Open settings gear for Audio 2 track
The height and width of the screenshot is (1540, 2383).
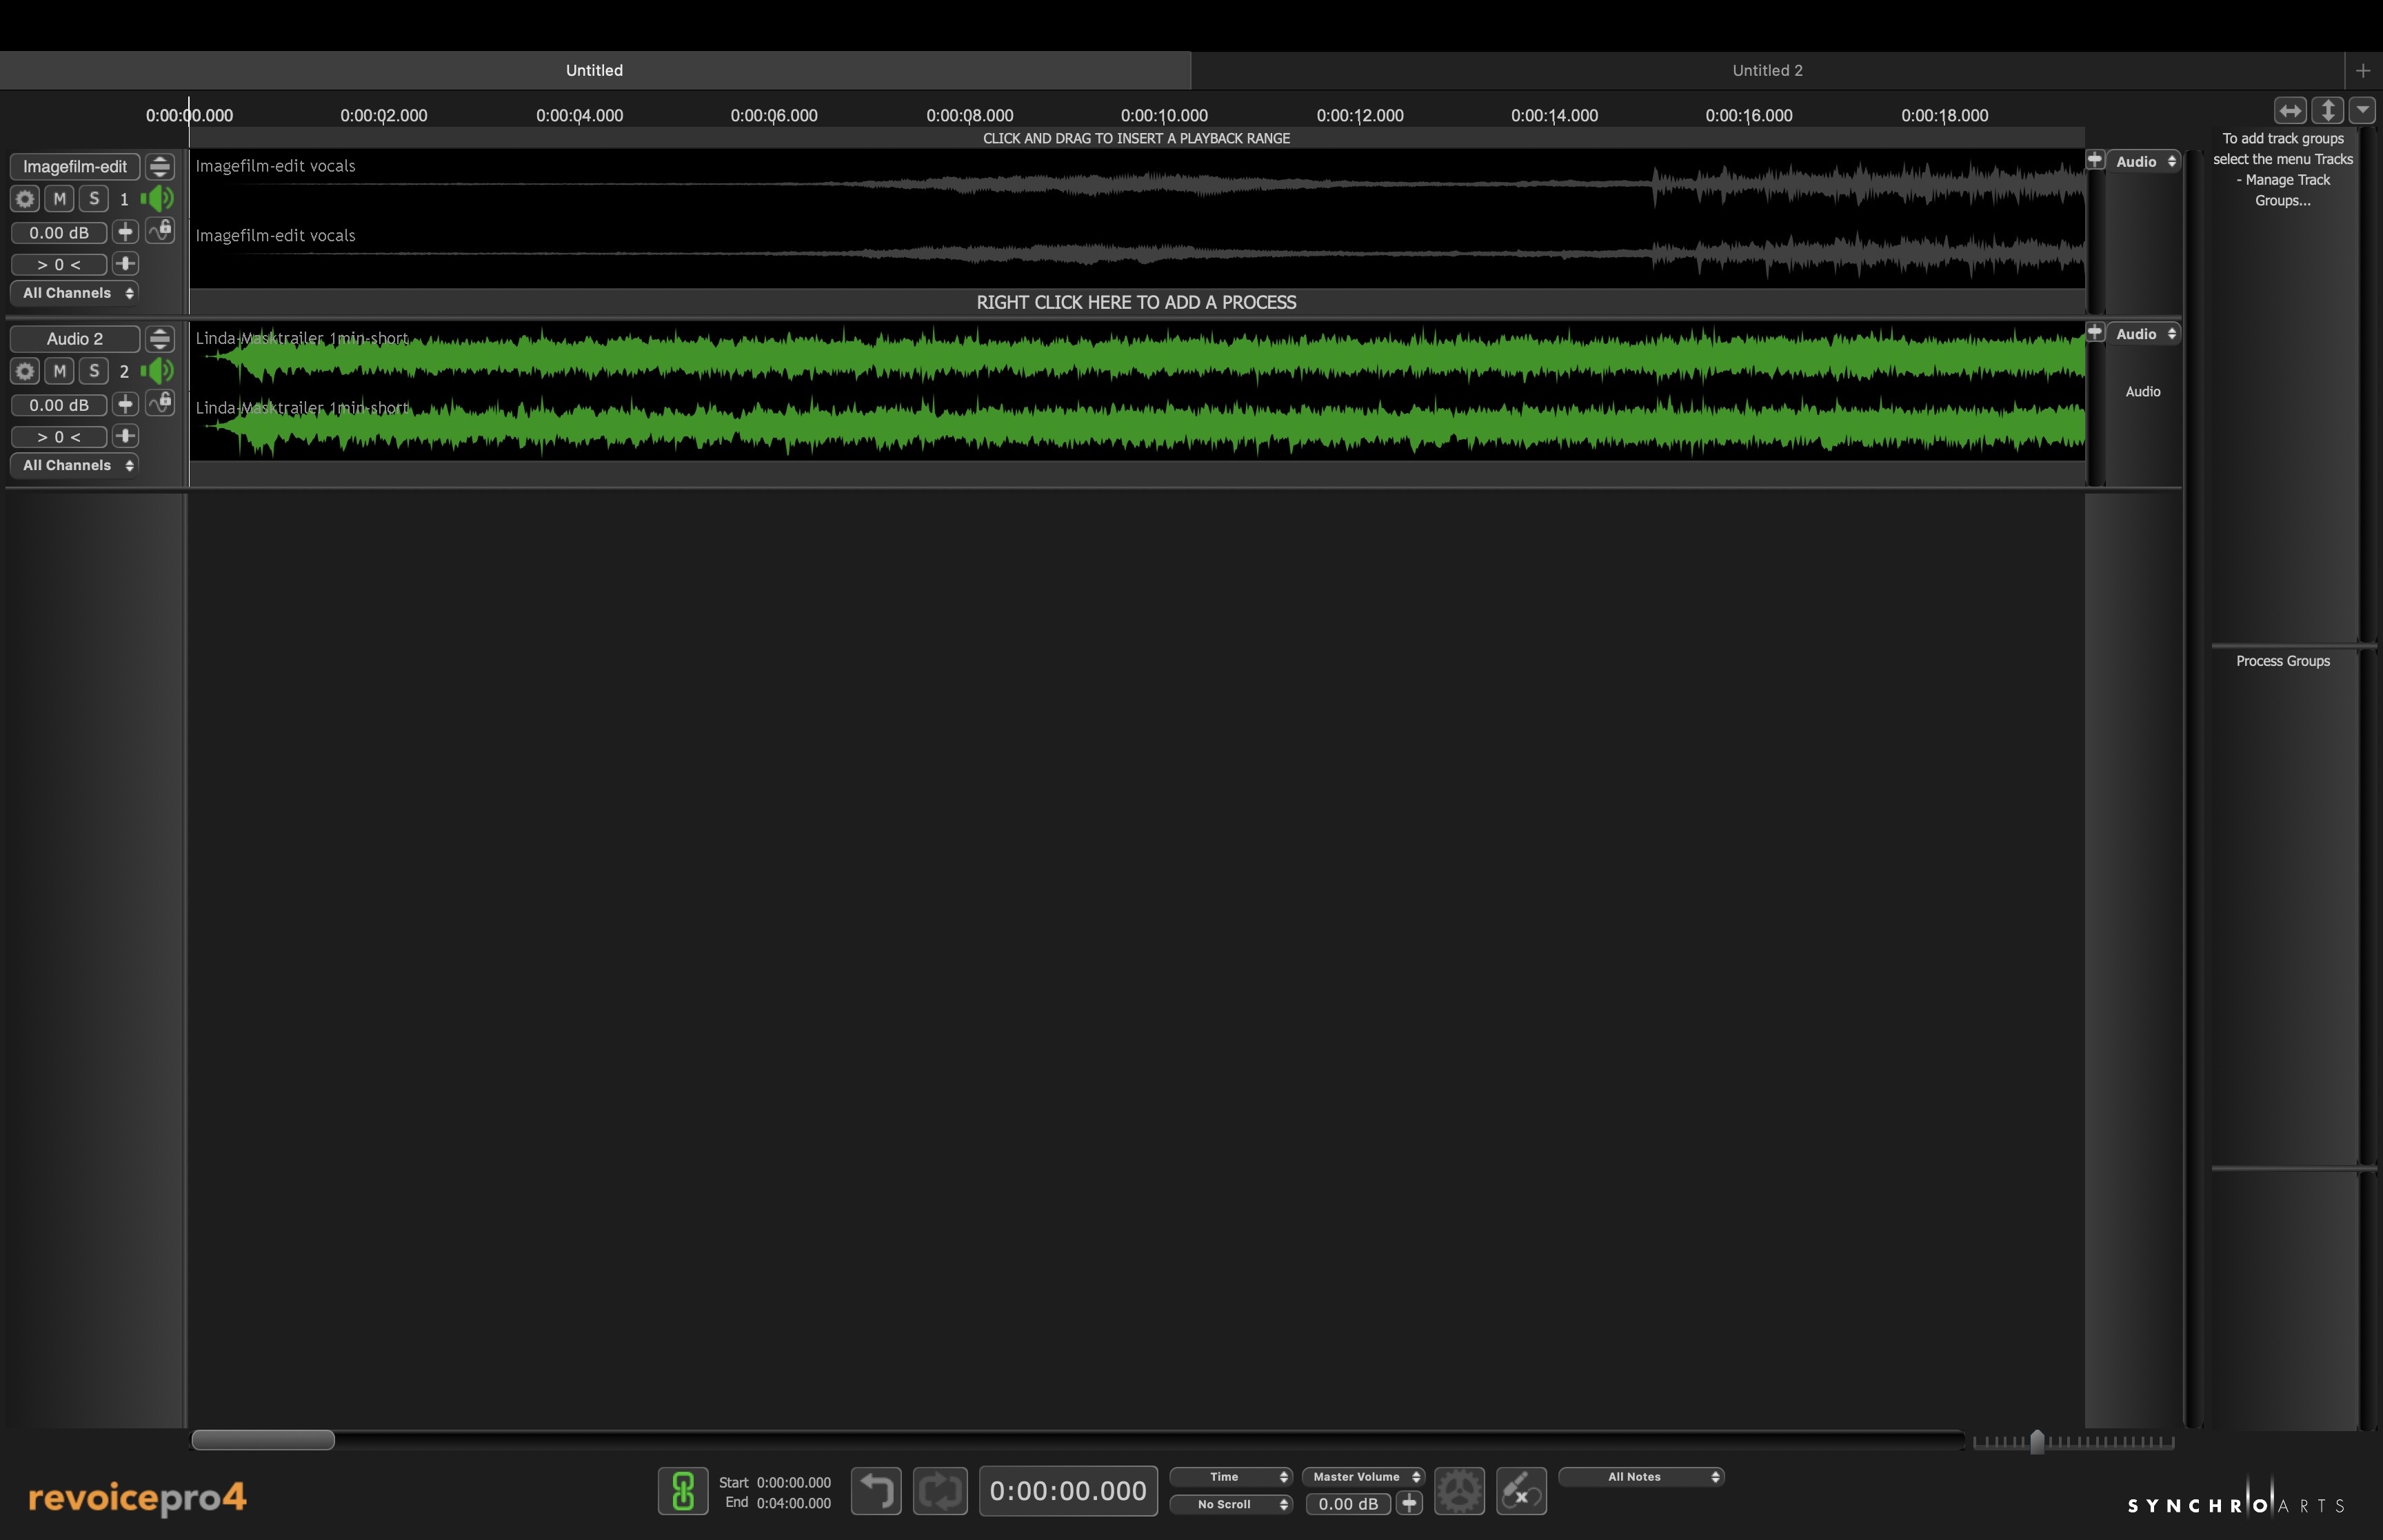(25, 371)
